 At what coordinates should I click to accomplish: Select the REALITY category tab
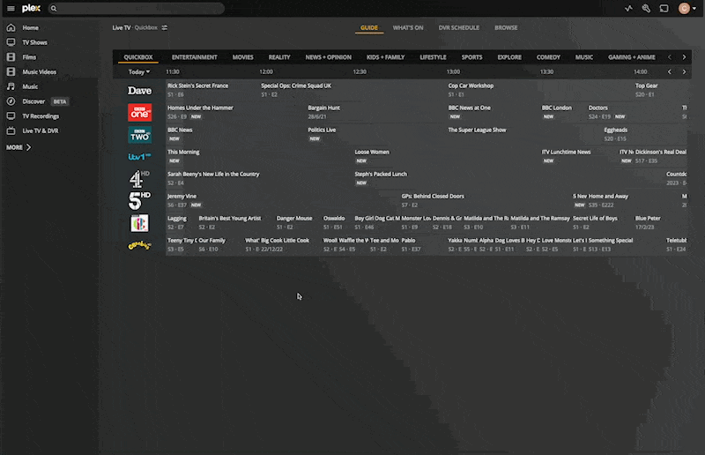(279, 57)
